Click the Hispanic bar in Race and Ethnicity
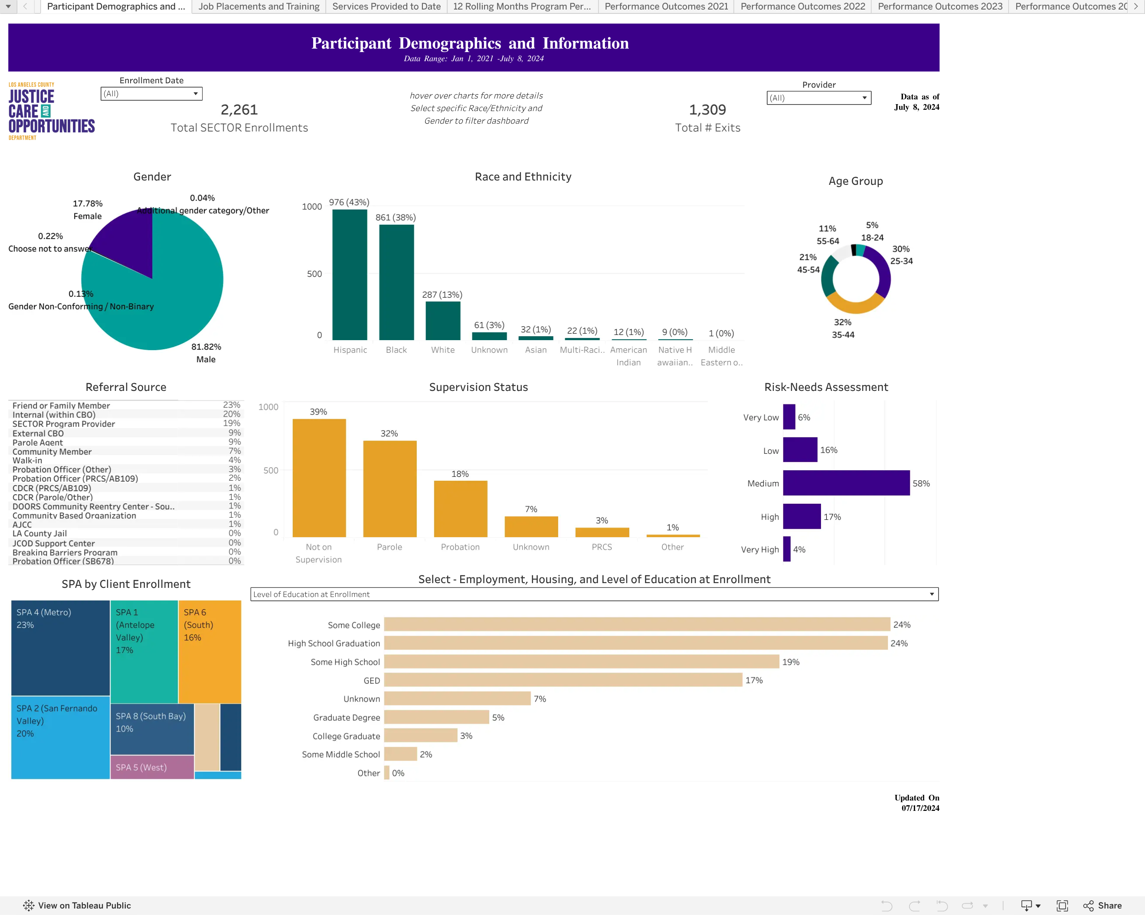Screen dimensions: 1145x915 (350, 275)
